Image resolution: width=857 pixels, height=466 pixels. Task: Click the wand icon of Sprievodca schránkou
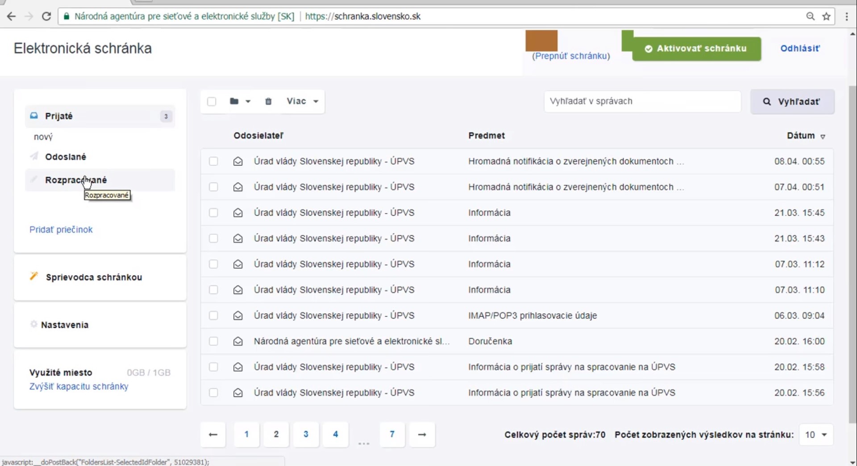pyautogui.click(x=34, y=276)
